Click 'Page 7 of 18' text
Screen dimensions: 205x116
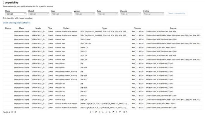click(x=9, y=112)
